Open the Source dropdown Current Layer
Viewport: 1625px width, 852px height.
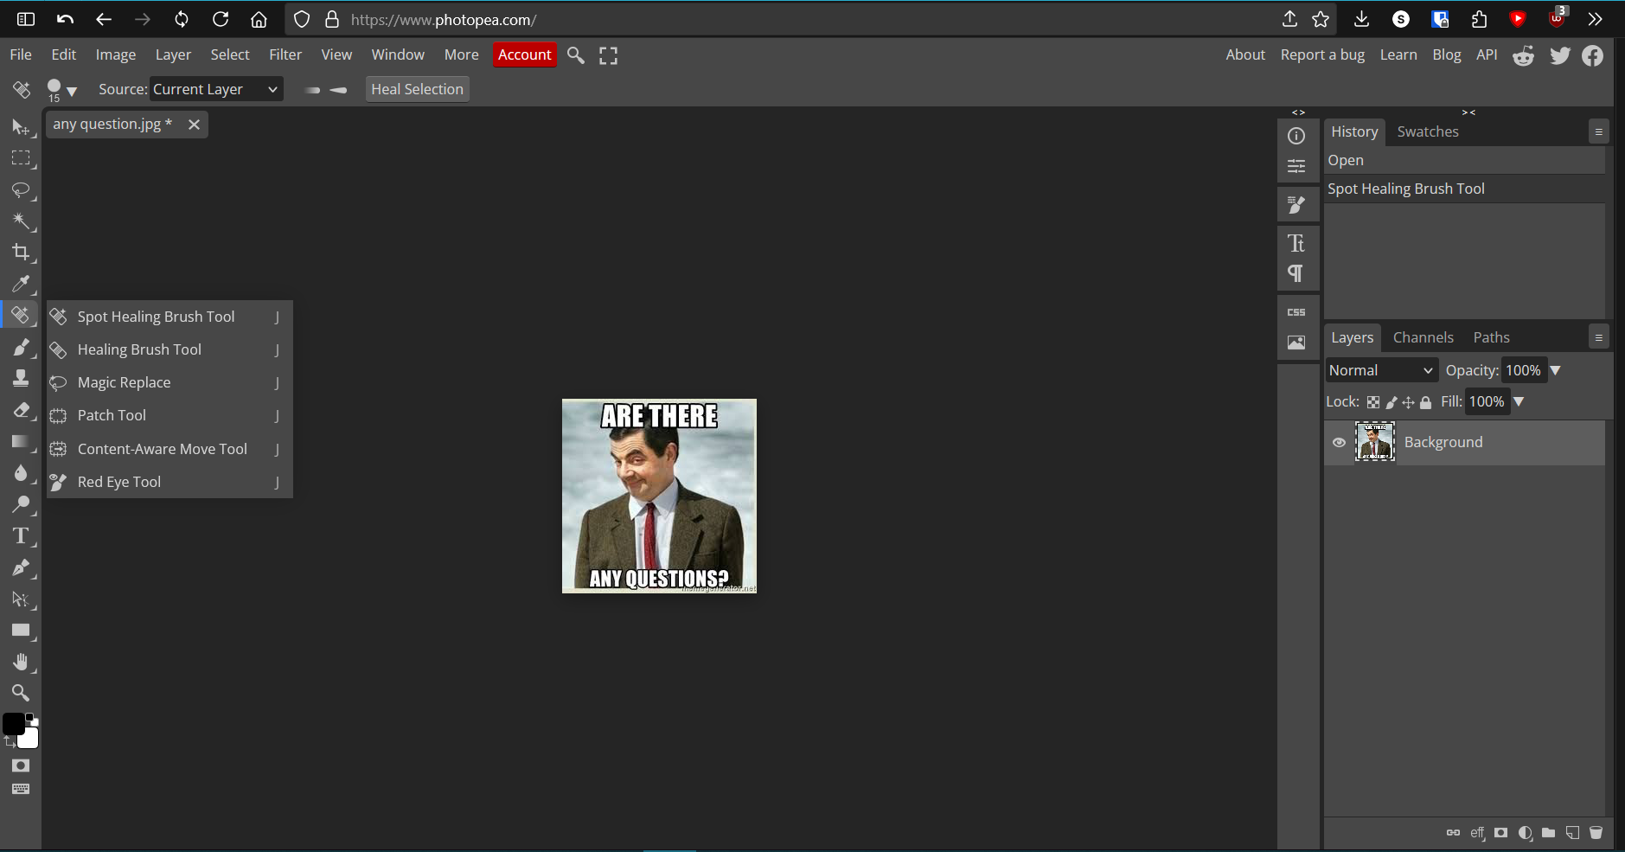pos(216,89)
